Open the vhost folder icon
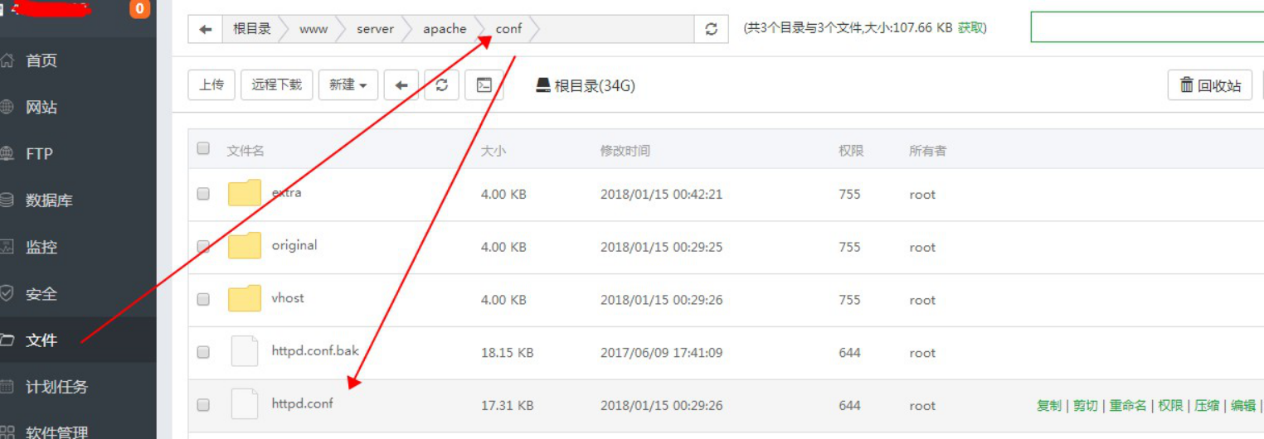Viewport: 1264px width, 439px height. click(245, 299)
